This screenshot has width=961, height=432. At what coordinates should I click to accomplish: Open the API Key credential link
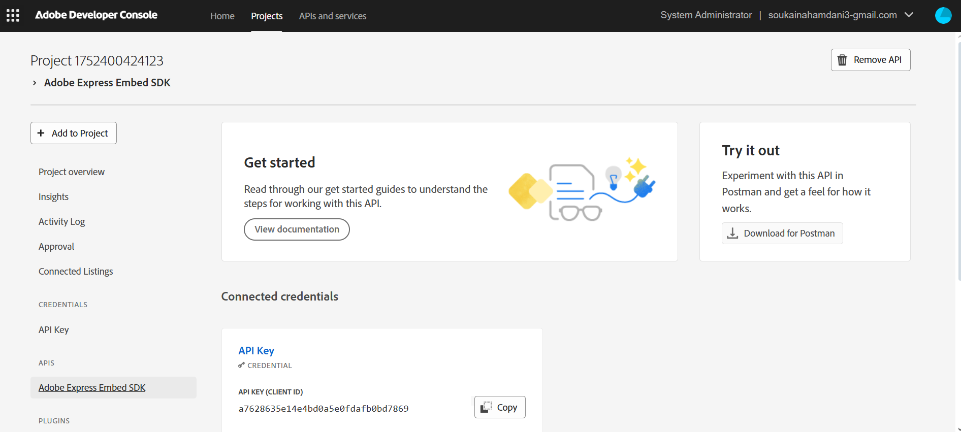coord(256,351)
